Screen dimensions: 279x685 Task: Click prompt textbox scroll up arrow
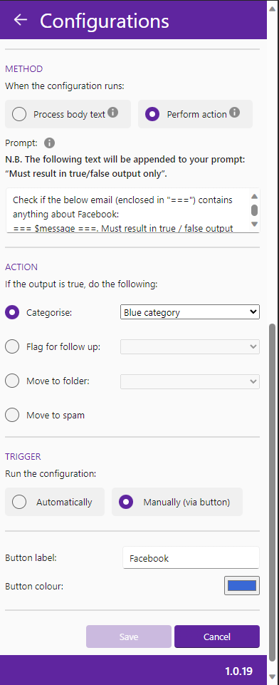pyautogui.click(x=255, y=197)
